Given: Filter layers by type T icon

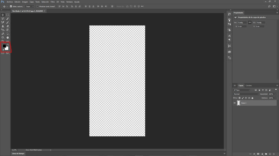Looking at the screenshot, I should [x=263, y=90].
